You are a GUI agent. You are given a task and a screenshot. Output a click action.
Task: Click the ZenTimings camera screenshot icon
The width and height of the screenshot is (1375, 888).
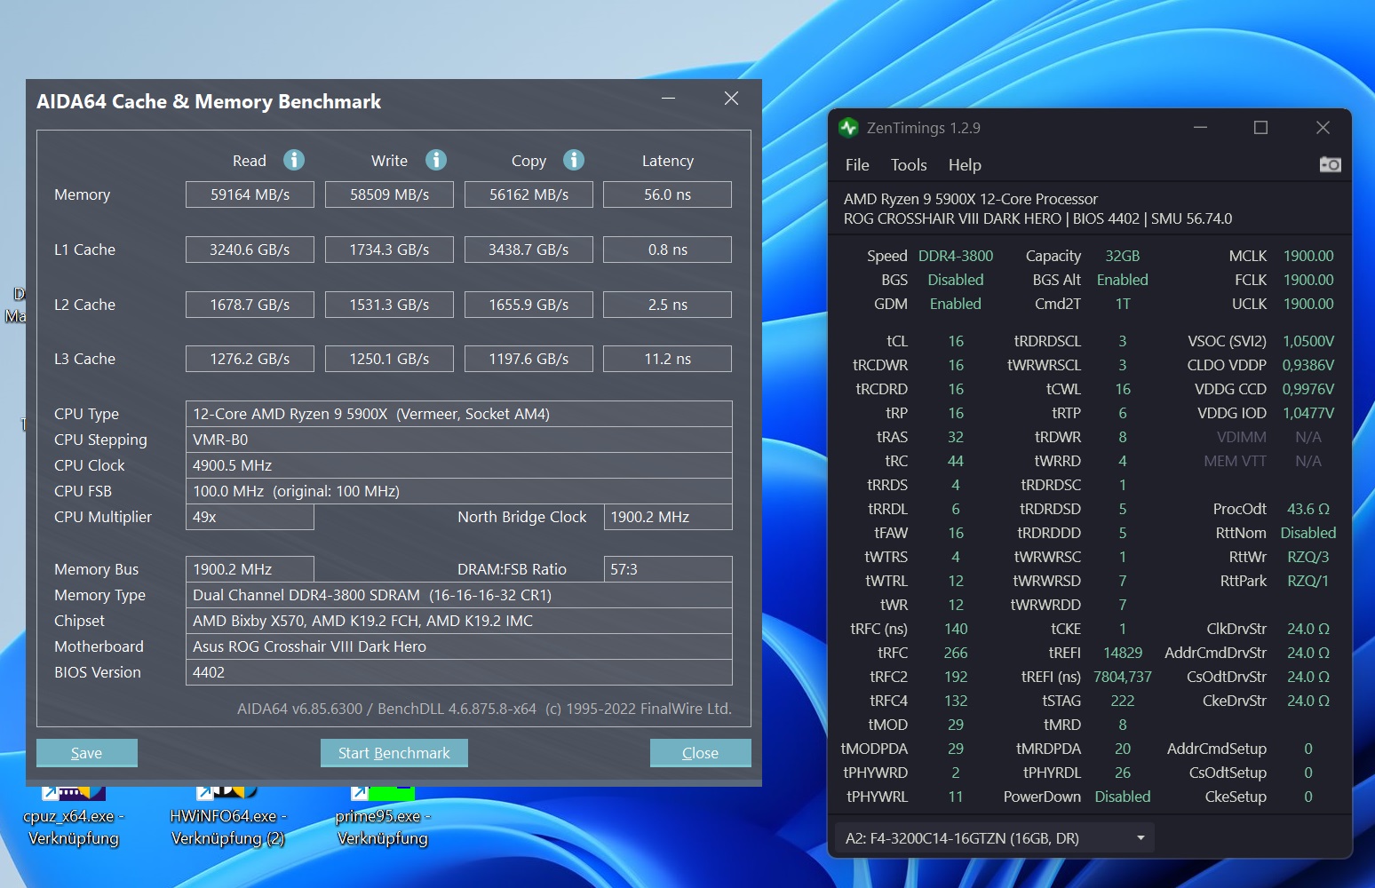(x=1331, y=164)
